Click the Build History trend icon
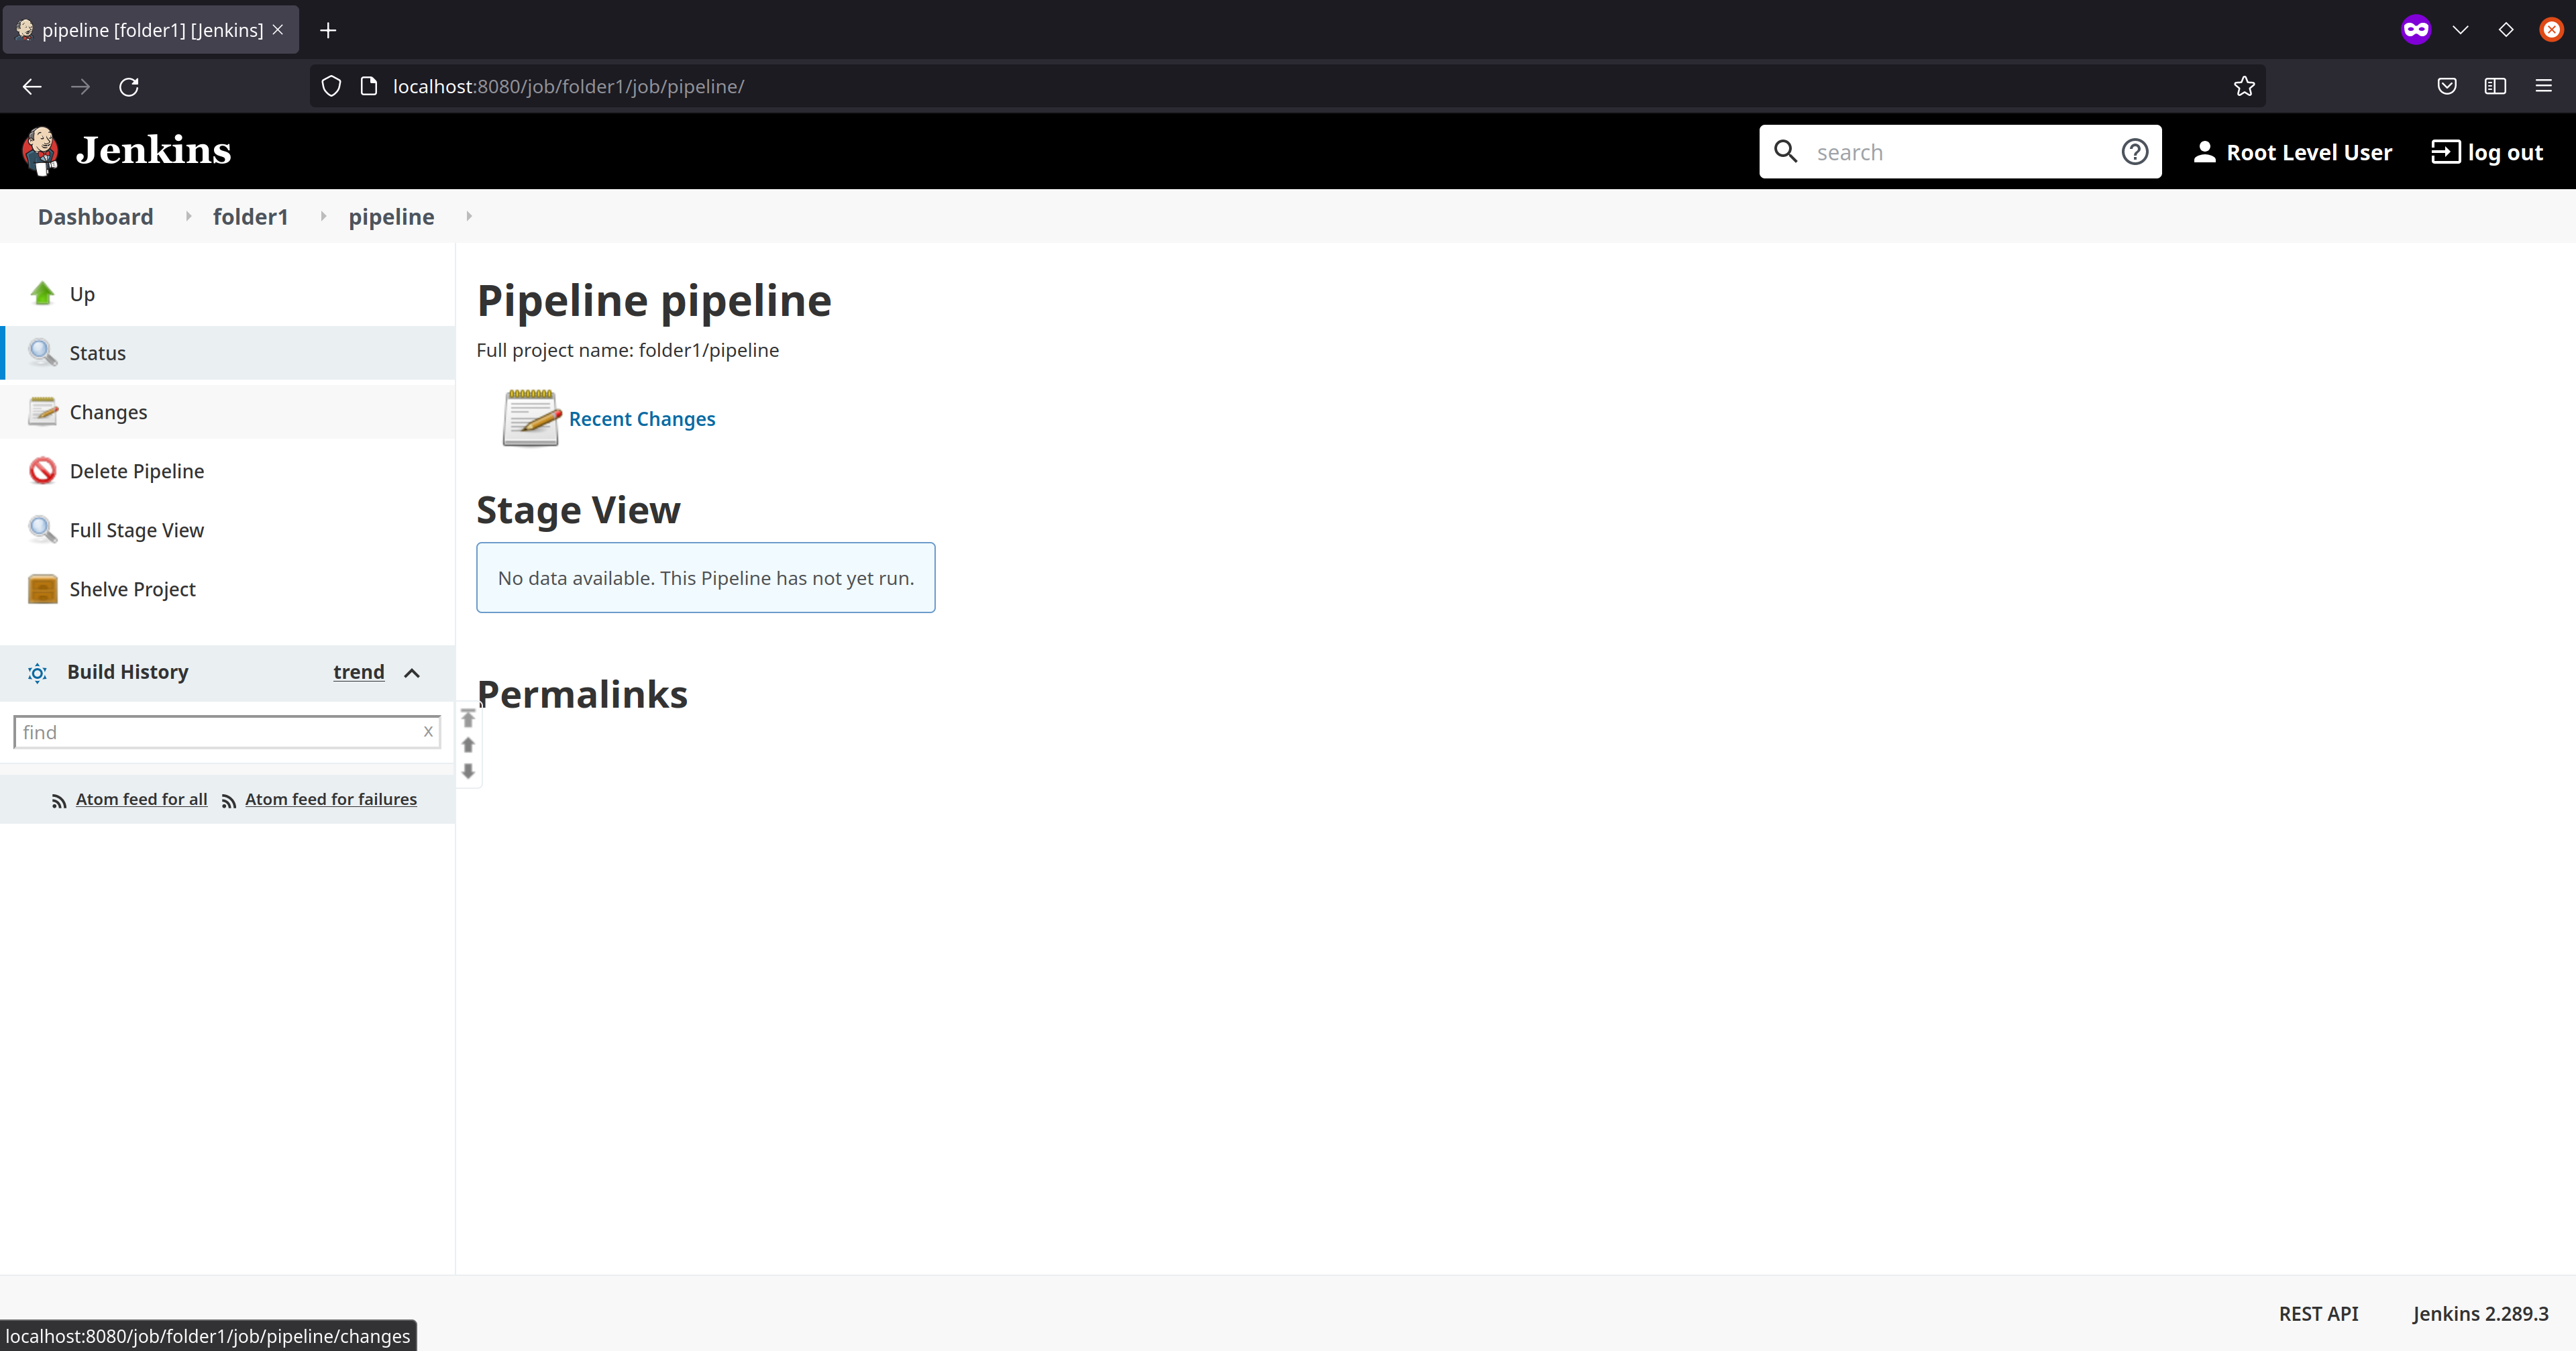 pos(37,673)
